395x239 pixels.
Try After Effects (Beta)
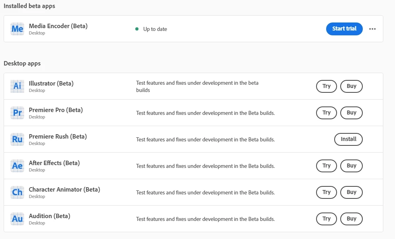tap(327, 166)
